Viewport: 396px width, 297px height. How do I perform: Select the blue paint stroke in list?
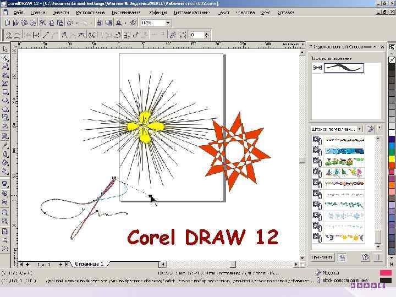click(x=344, y=151)
